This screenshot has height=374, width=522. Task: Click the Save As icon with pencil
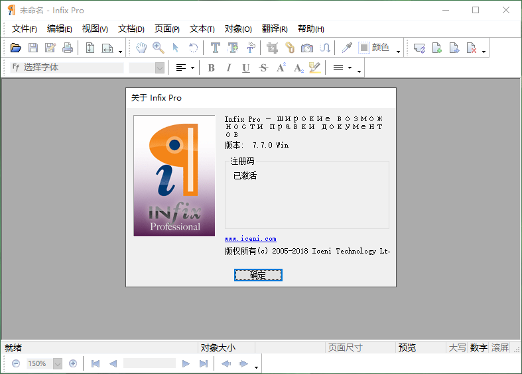(50, 48)
